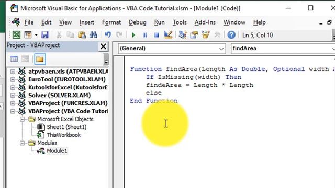Click the View Code icon in the Project pane

pyautogui.click(x=14, y=59)
